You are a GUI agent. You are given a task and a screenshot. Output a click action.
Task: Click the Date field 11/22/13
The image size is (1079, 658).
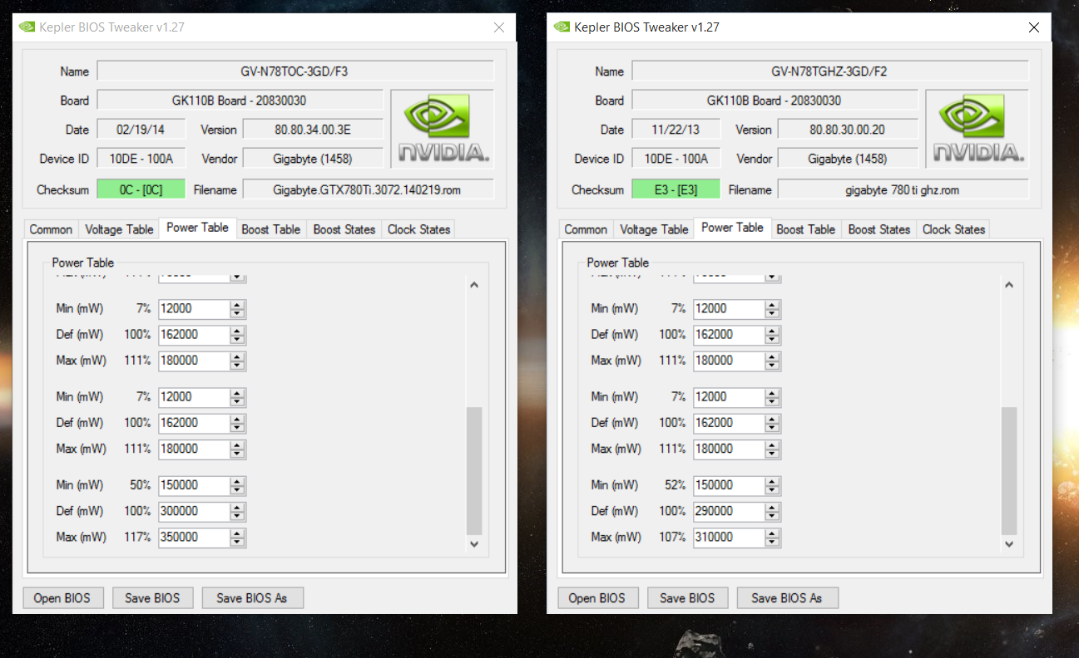[676, 130]
